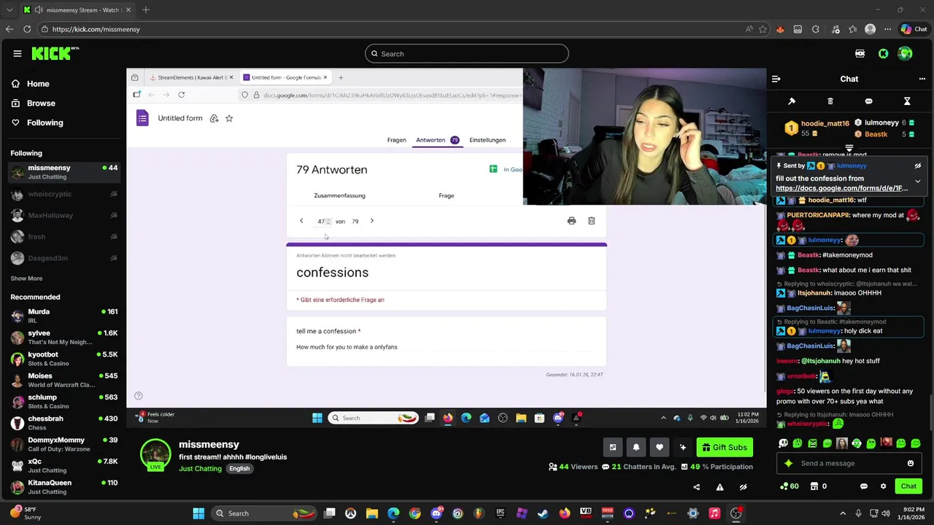Select whoiscryptic in Following list
Screen dimensions: 934x525
pyautogui.click(x=64, y=194)
